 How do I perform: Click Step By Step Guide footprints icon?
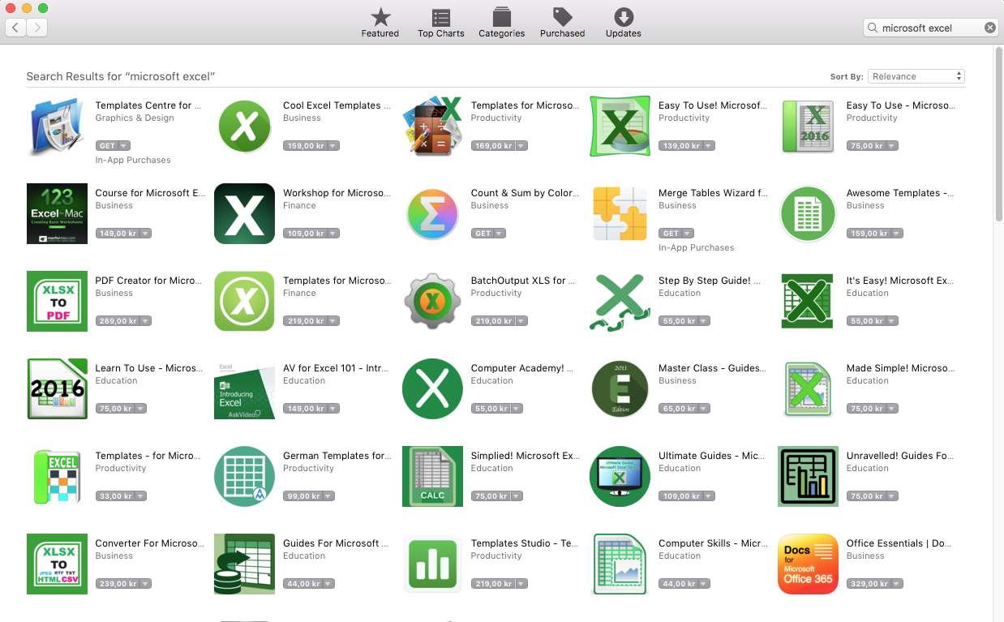[x=620, y=302]
